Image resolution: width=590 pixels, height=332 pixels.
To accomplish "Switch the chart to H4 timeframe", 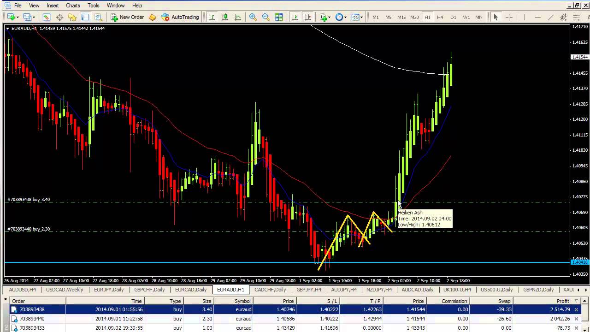I will 440,17.
